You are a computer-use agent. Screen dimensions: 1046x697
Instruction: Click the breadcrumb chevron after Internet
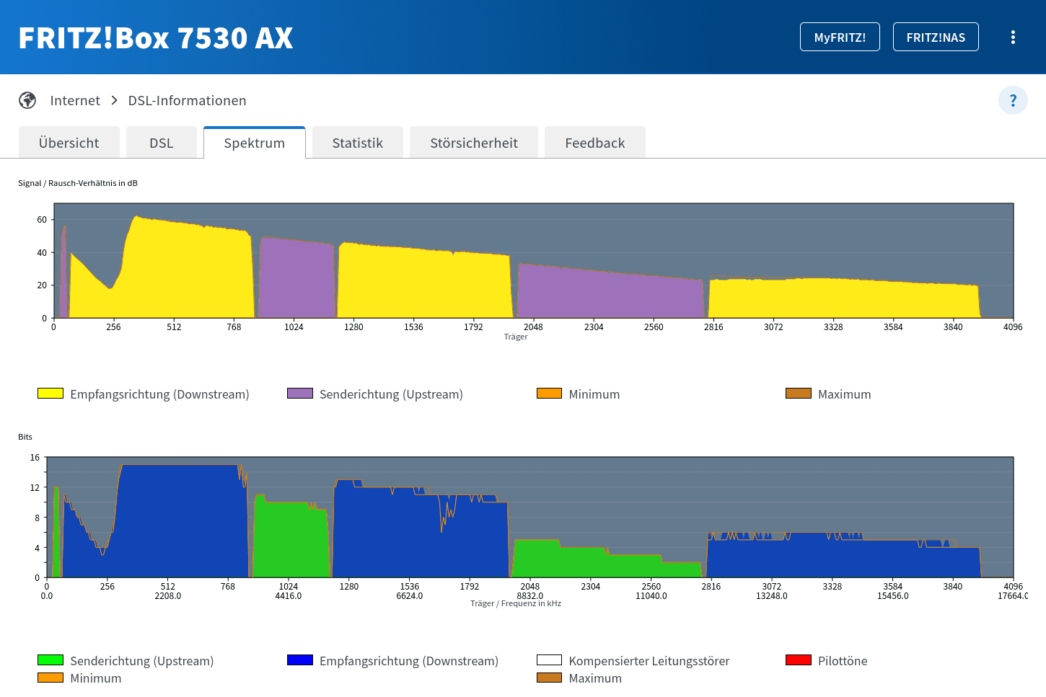tap(114, 100)
